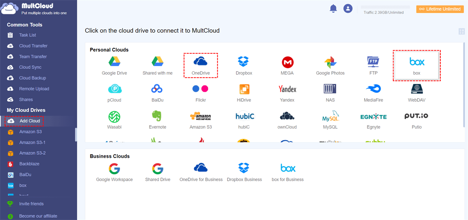Connect Google Workspace business cloud
The width and height of the screenshot is (468, 220).
114,172
